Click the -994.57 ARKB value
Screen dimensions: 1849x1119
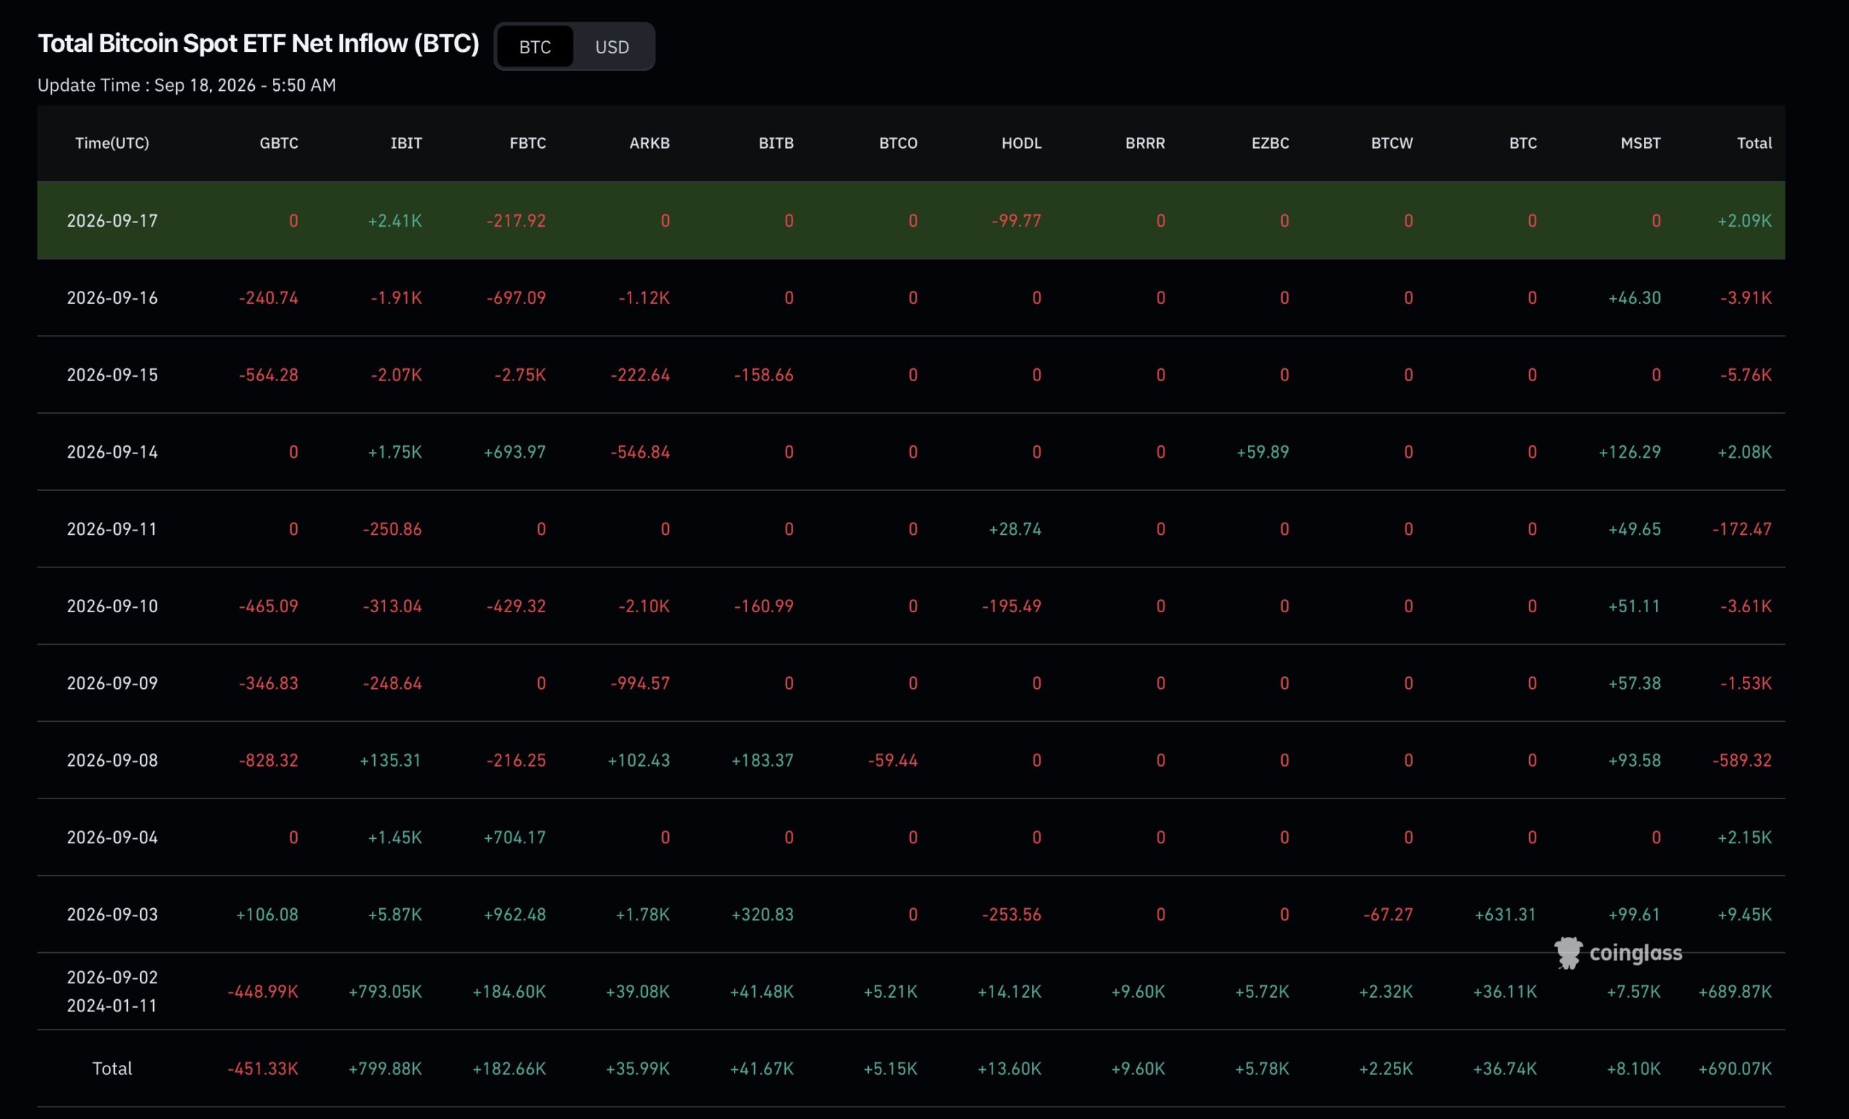point(640,683)
